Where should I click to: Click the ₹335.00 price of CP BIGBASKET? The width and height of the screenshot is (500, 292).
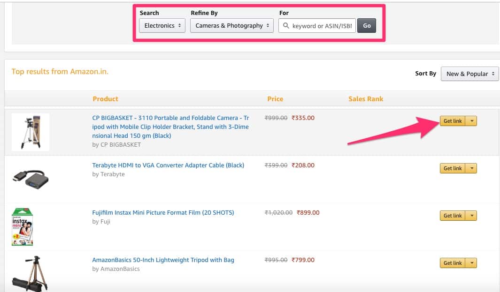pyautogui.click(x=303, y=118)
